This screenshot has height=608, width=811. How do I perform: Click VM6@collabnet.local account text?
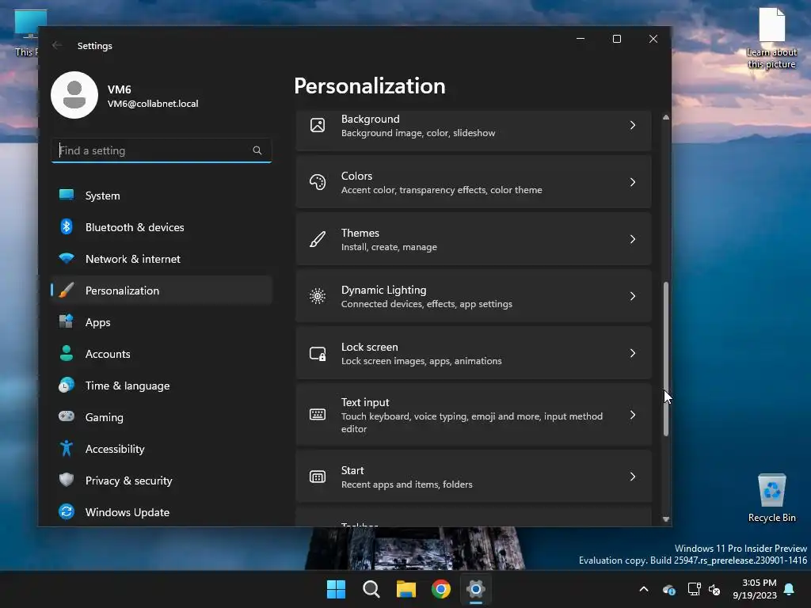(153, 104)
